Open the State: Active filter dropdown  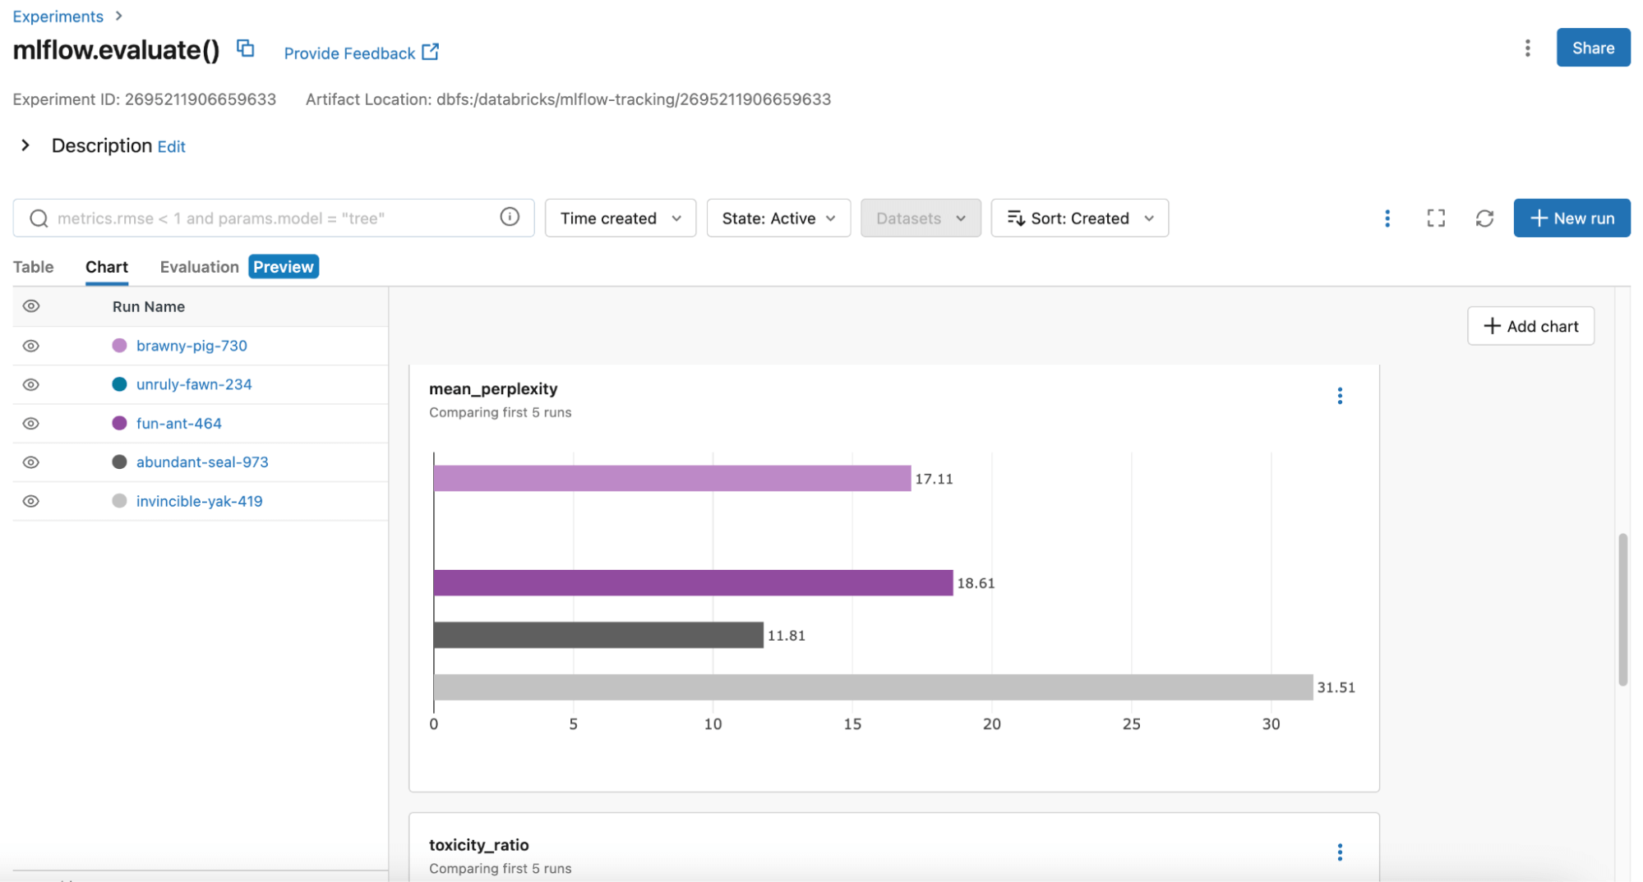point(778,218)
